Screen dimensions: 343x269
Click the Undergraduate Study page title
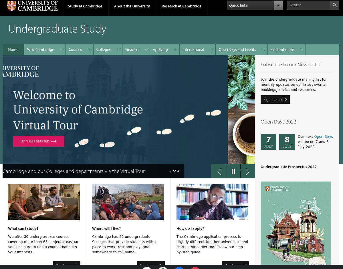point(57,29)
